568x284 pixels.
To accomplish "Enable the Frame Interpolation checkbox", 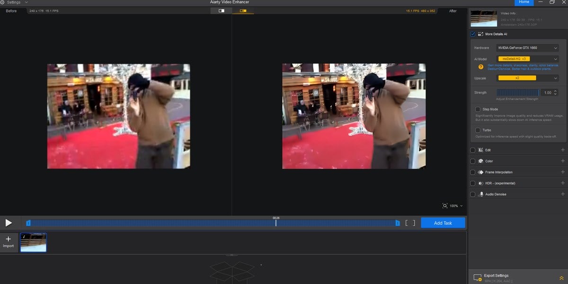I will [x=473, y=172].
